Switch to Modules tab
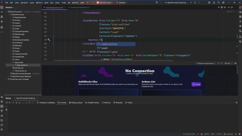The width and height of the screenshot is (242, 136). point(118,102)
